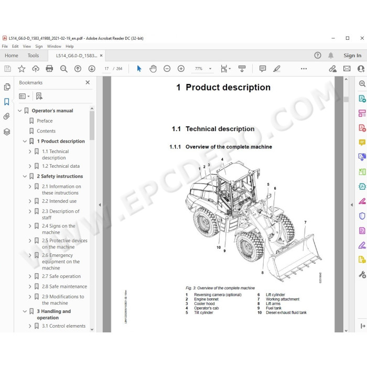The image size is (367, 367).
Task: Activate the Hand pan tool
Action: [153, 69]
